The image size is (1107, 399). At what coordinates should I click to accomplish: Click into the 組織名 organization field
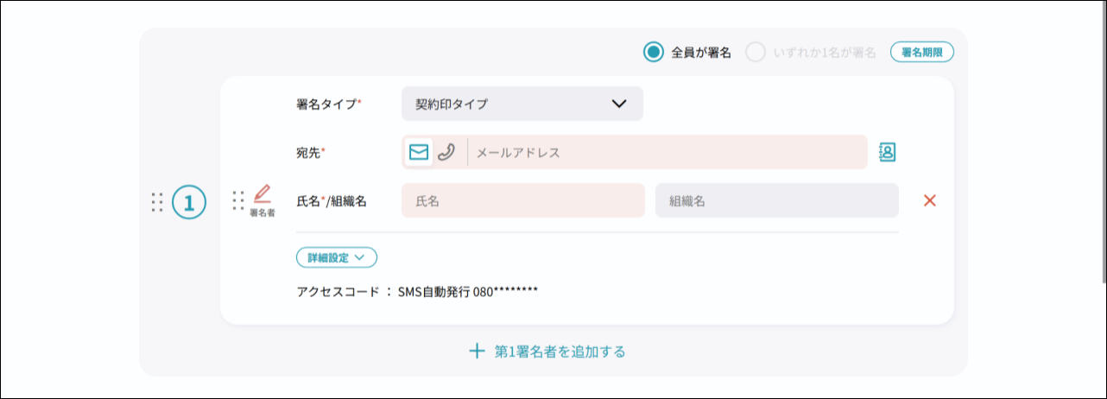(776, 200)
